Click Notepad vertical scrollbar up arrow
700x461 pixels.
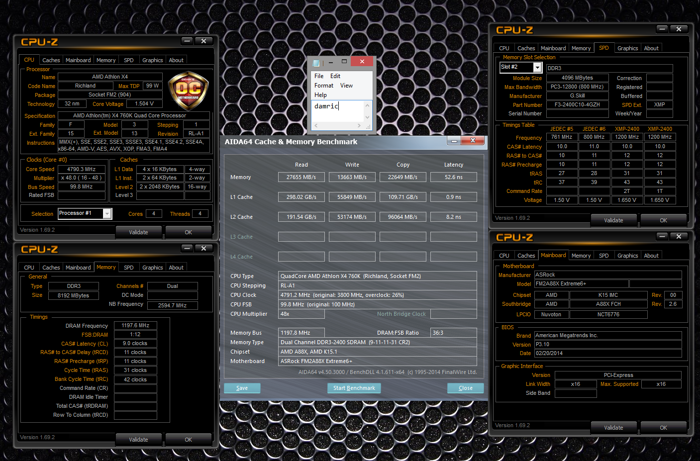click(368, 105)
